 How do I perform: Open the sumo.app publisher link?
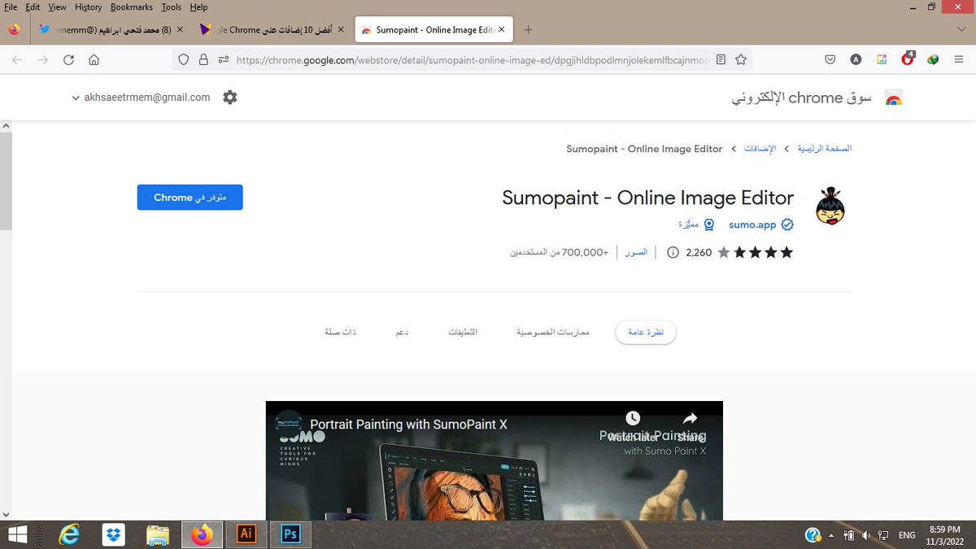[x=752, y=224]
